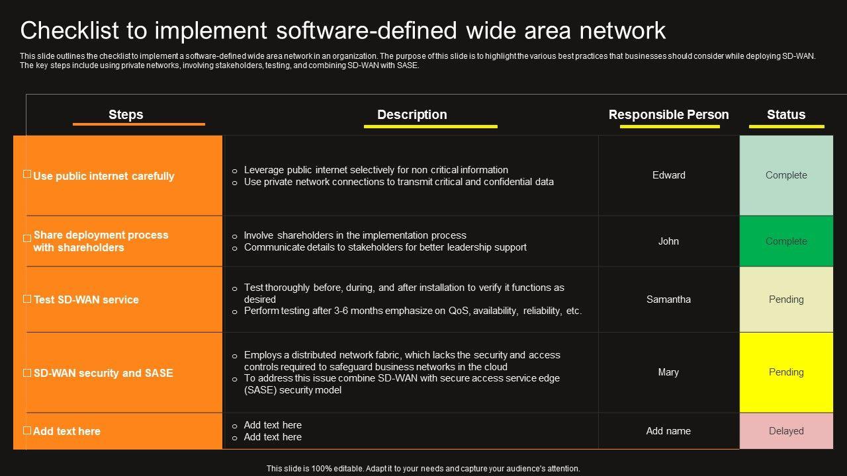
Task: Tick the 'Share deployment process' checkbox
Action: point(27,238)
